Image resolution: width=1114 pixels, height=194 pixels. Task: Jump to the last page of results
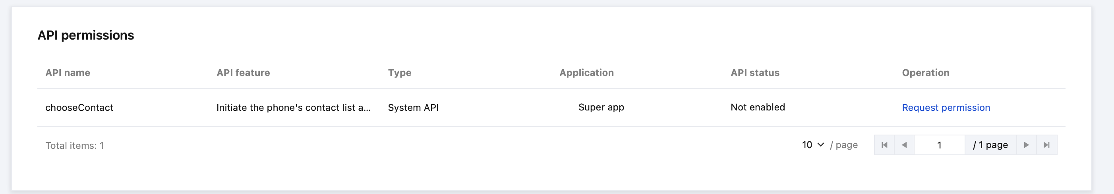pos(1046,145)
